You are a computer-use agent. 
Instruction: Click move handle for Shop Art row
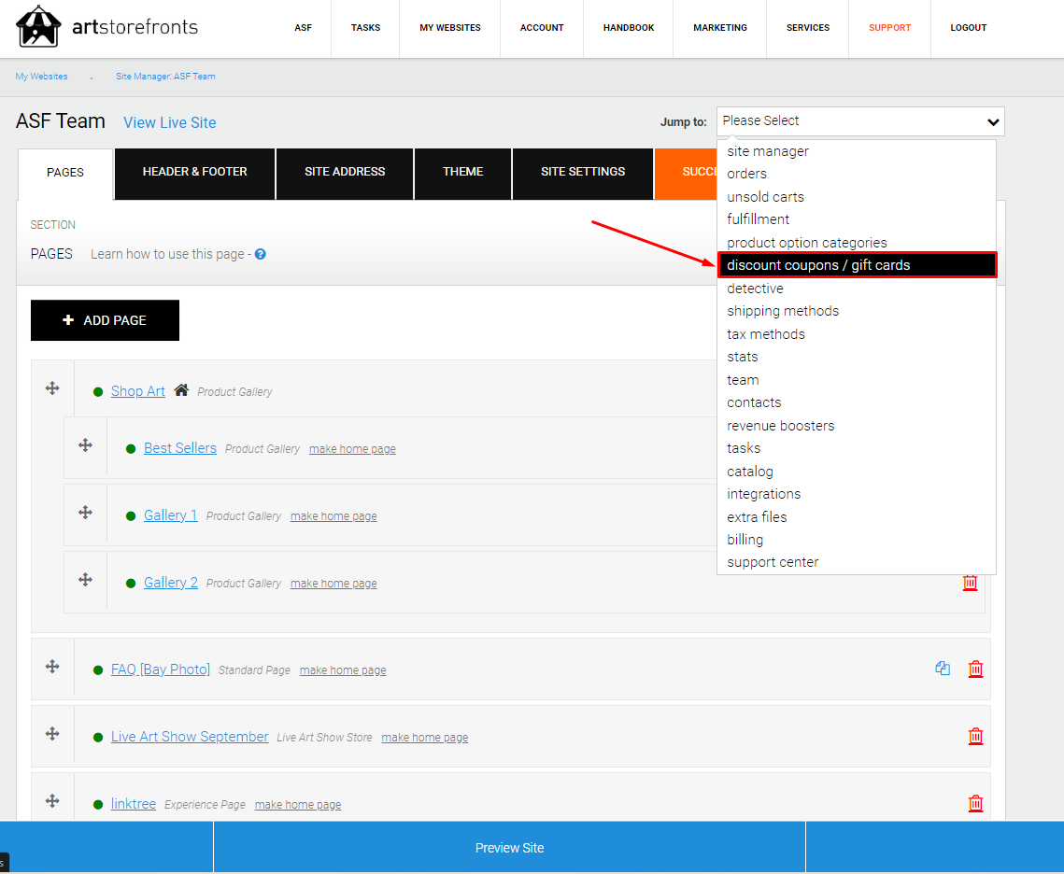[52, 388]
